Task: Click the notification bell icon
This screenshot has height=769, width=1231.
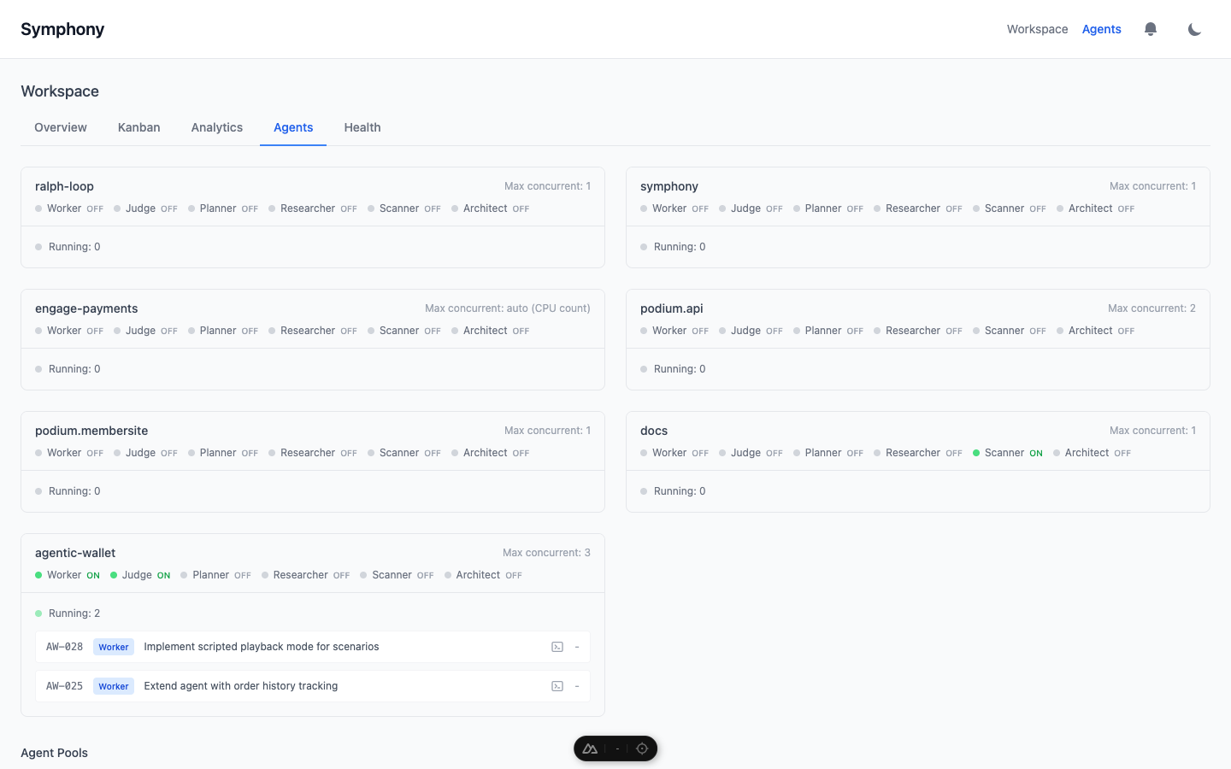Action: pos(1151,28)
